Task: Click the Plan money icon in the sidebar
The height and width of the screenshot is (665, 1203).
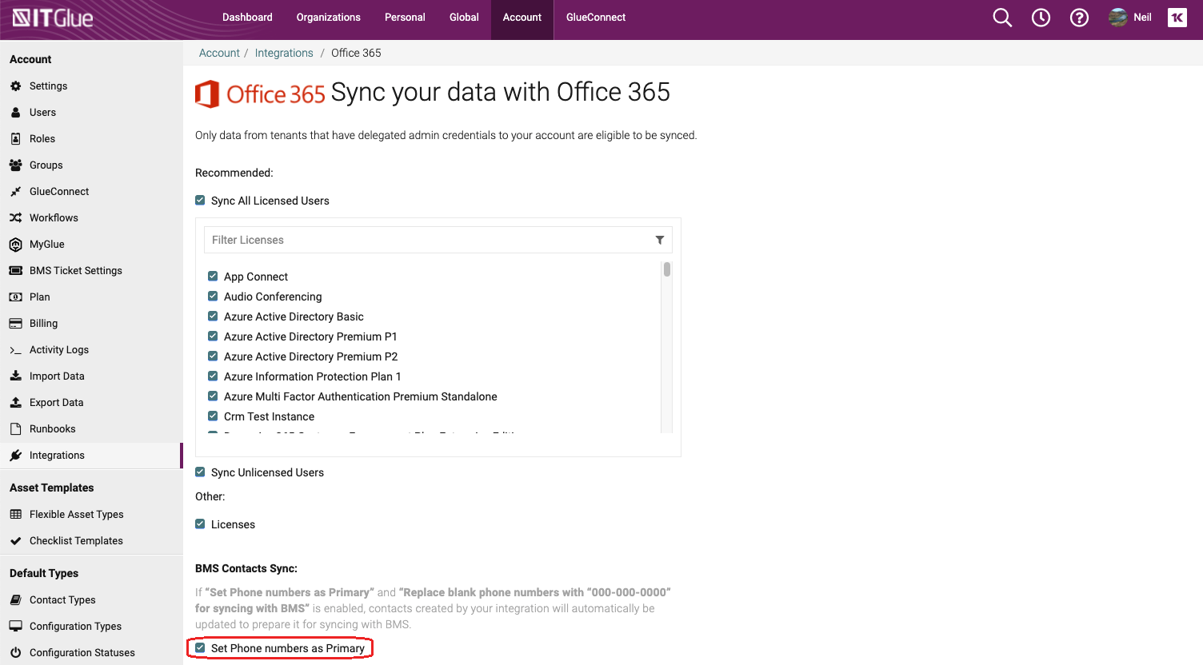Action: 15,297
